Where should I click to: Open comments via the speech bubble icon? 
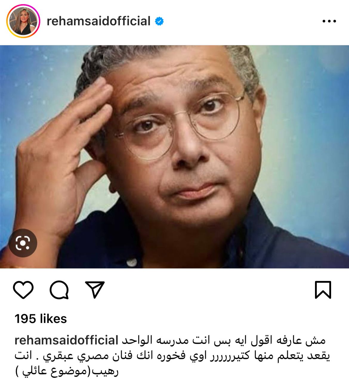point(59,290)
